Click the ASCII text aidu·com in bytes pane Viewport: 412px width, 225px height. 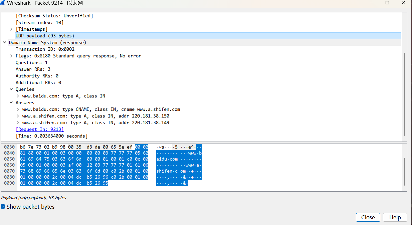tap(167, 159)
